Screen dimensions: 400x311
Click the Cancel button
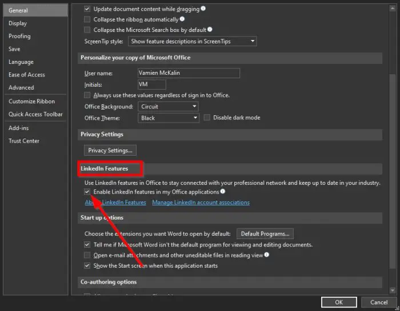coord(379,302)
